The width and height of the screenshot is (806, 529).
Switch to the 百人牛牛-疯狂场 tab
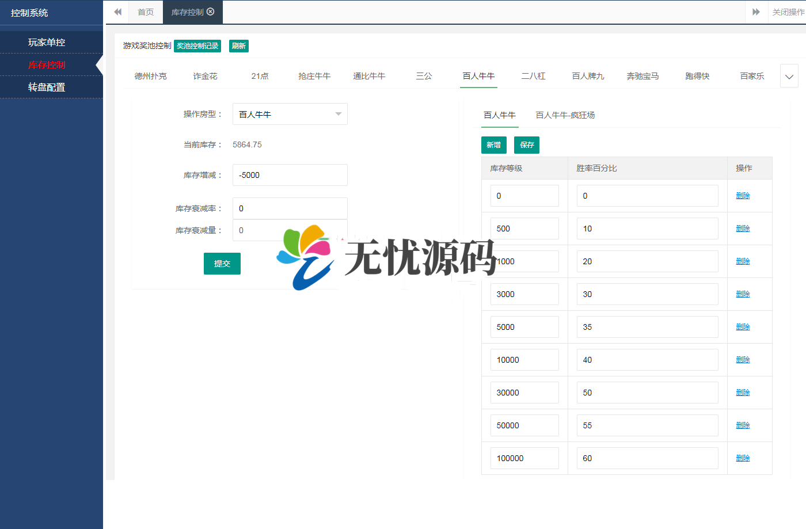coord(565,115)
